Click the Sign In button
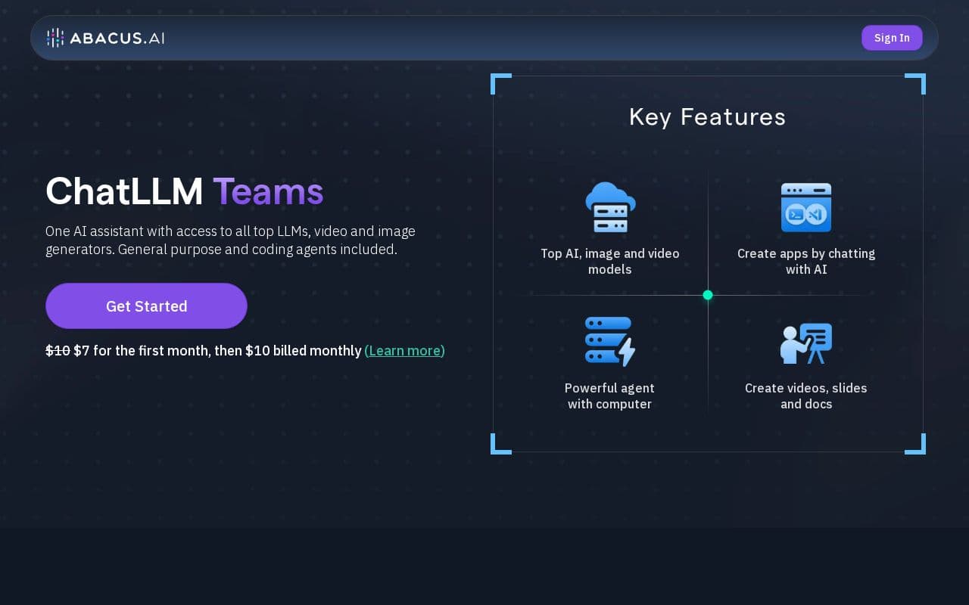969x605 pixels. (892, 38)
